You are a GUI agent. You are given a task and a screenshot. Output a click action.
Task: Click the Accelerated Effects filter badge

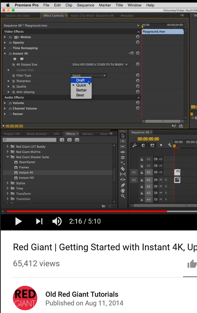[62, 140]
